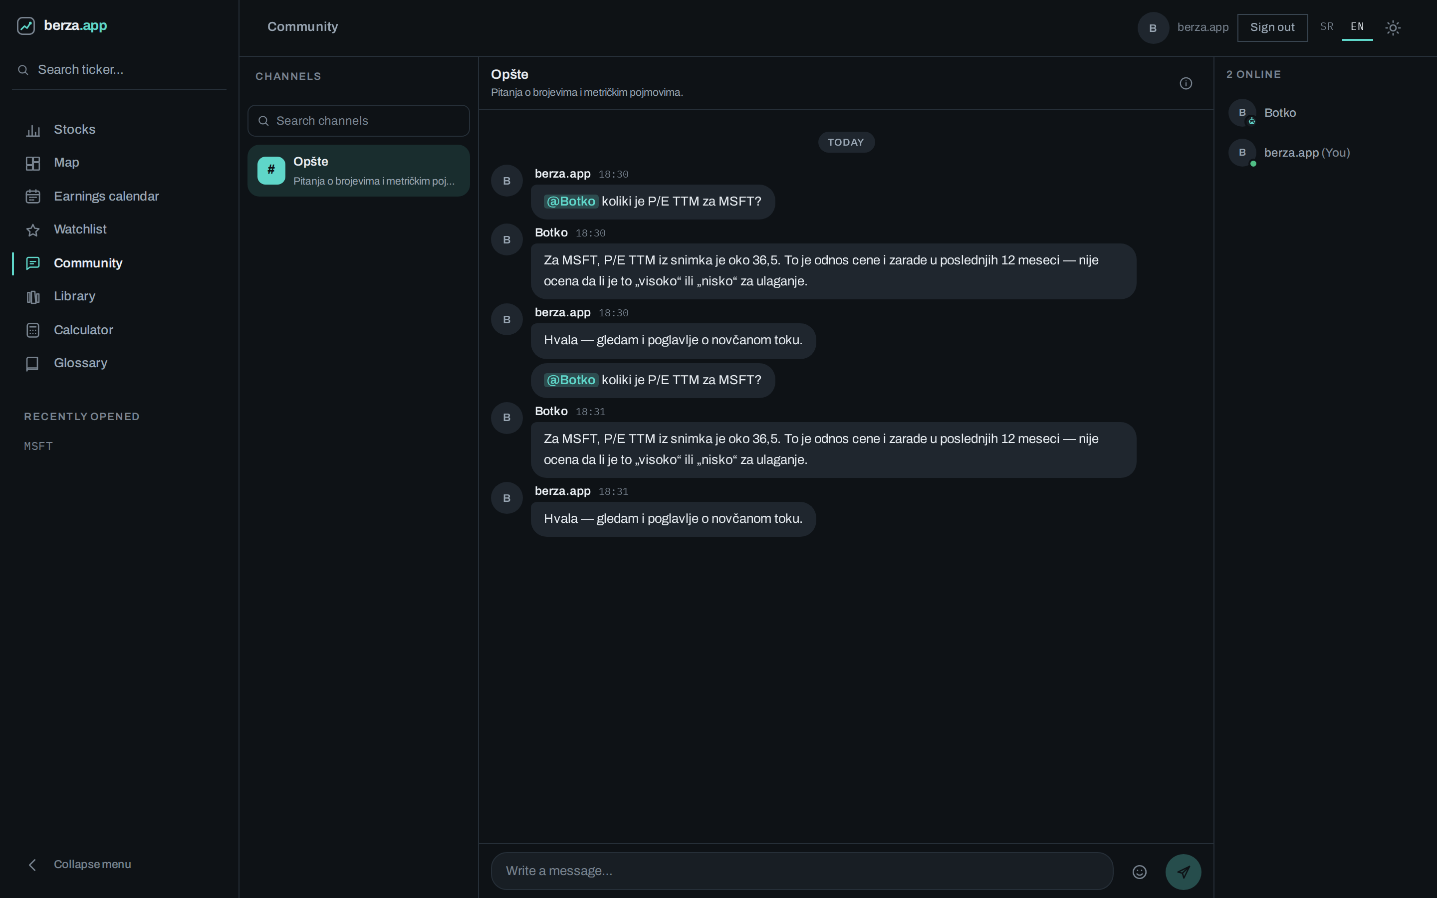Click the berza.app chart logo icon
Image resolution: width=1437 pixels, height=898 pixels.
[25, 25]
